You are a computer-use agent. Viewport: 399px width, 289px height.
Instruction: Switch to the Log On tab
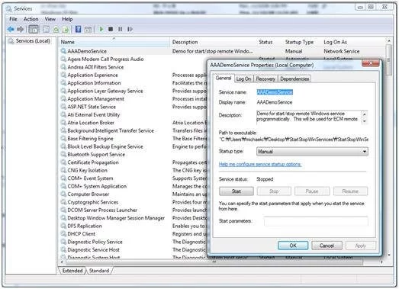(243, 79)
